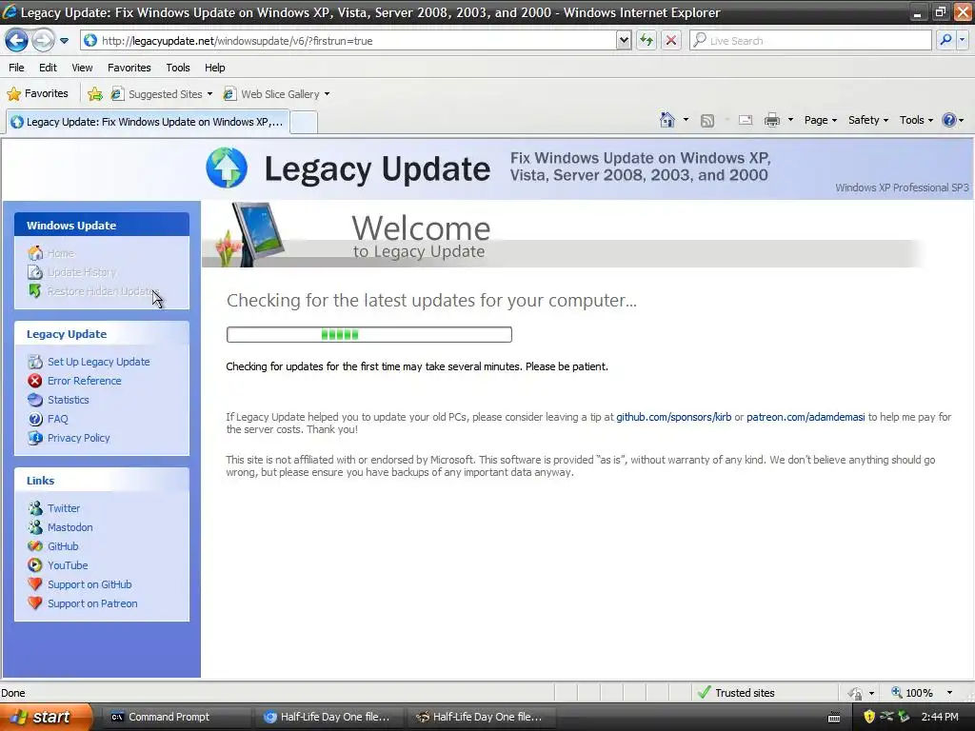
Task: Expand the Print options dropdown arrow
Action: [790, 120]
